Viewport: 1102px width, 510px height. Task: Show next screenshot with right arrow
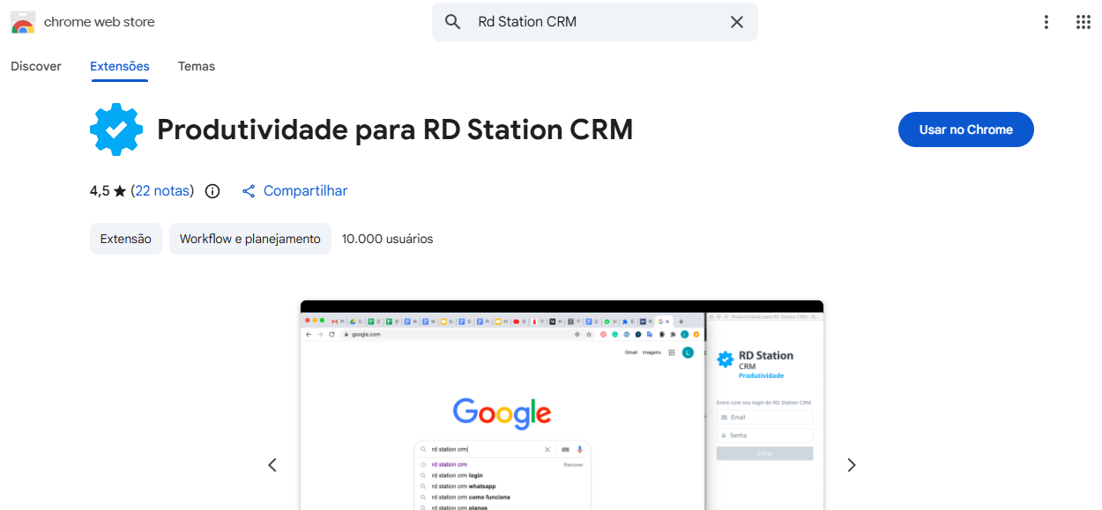[851, 465]
